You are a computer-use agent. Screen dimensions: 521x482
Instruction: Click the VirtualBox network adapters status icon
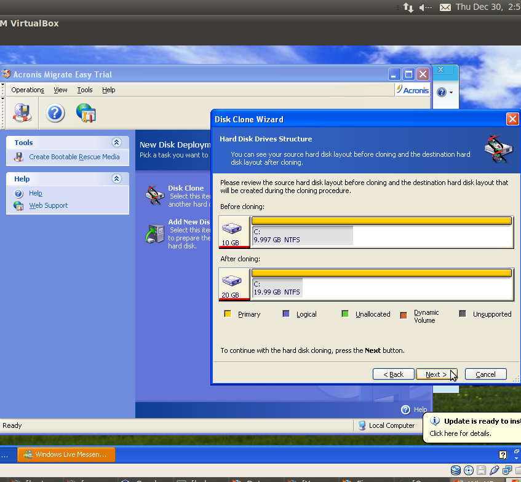tap(507, 470)
